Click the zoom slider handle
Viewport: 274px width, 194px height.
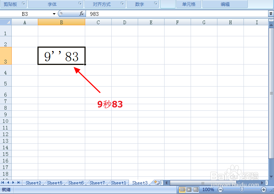pos(242,190)
